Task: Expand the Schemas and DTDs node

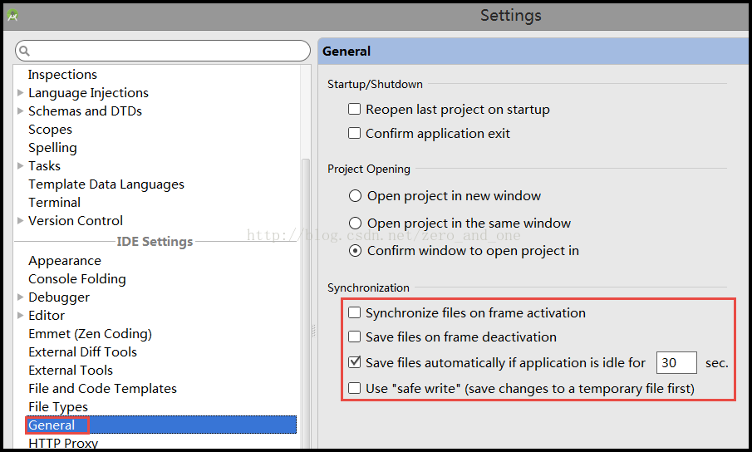Action: pos(21,111)
